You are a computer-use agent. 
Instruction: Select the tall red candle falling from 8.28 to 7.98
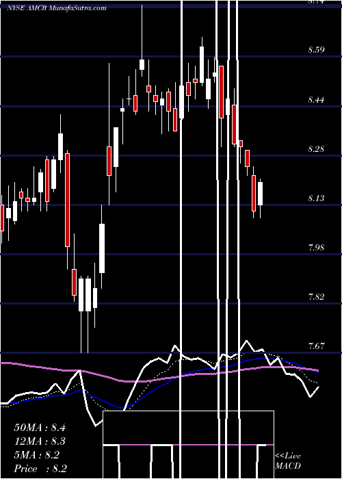pyautogui.click(x=67, y=200)
